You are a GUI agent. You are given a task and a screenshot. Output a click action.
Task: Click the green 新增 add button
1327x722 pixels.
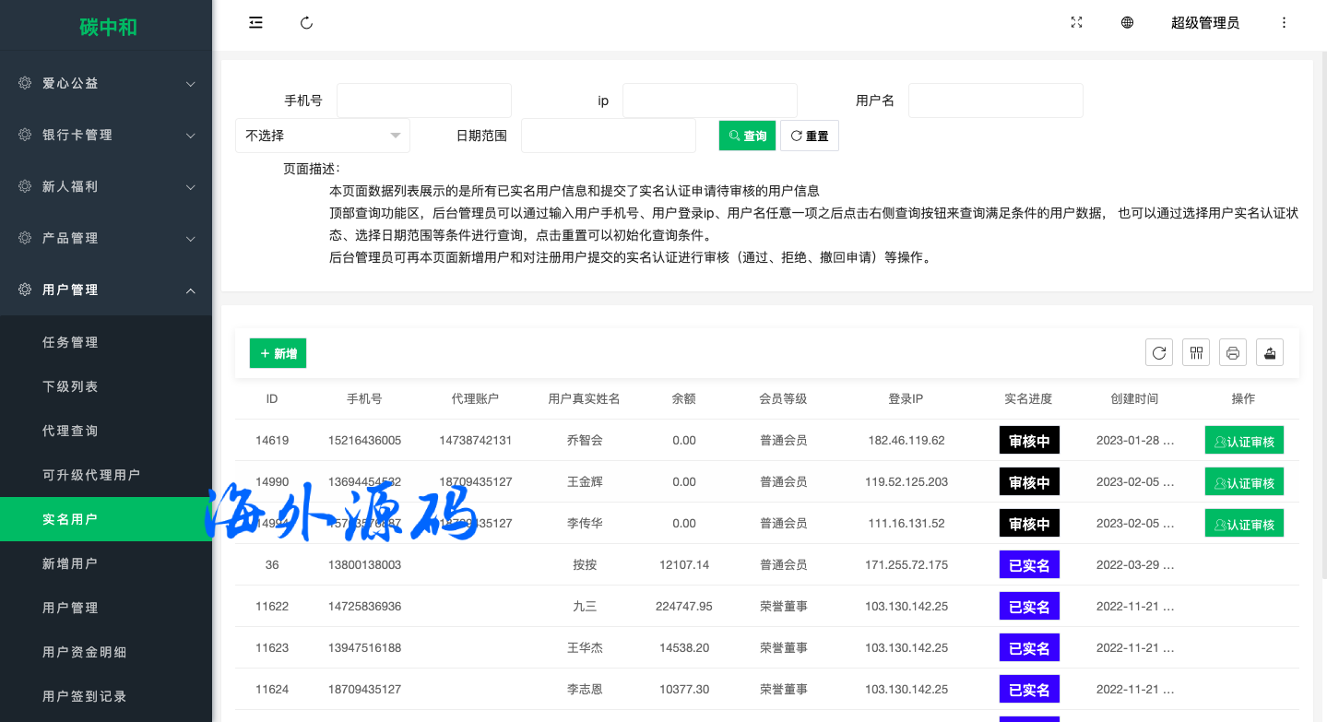[x=278, y=353]
